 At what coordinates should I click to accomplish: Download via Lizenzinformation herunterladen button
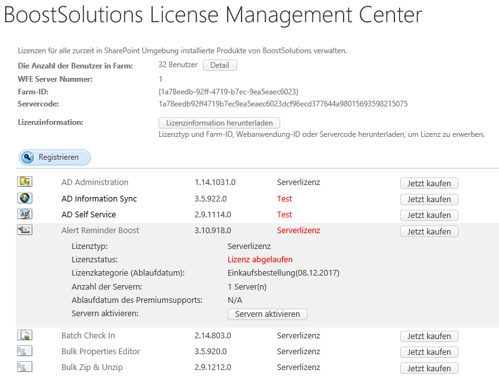219,123
